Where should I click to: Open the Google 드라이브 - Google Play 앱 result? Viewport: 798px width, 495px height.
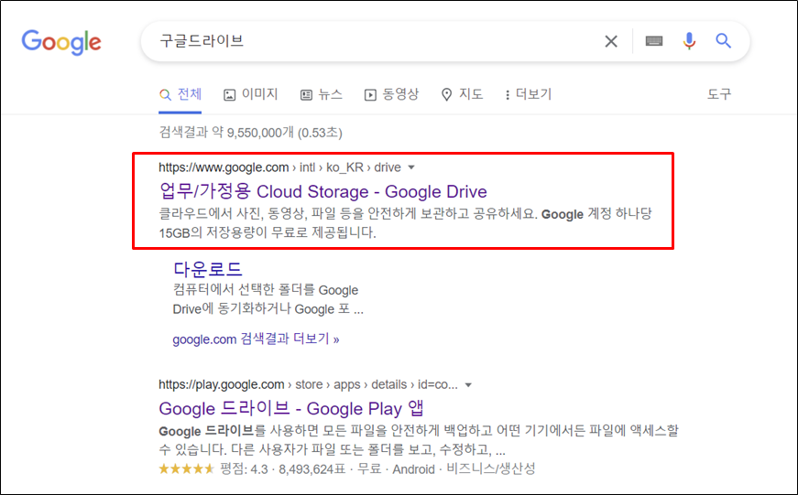point(291,409)
